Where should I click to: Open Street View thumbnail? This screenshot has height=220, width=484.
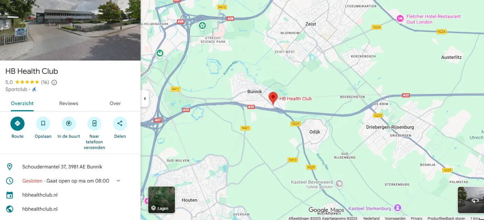click(471, 200)
